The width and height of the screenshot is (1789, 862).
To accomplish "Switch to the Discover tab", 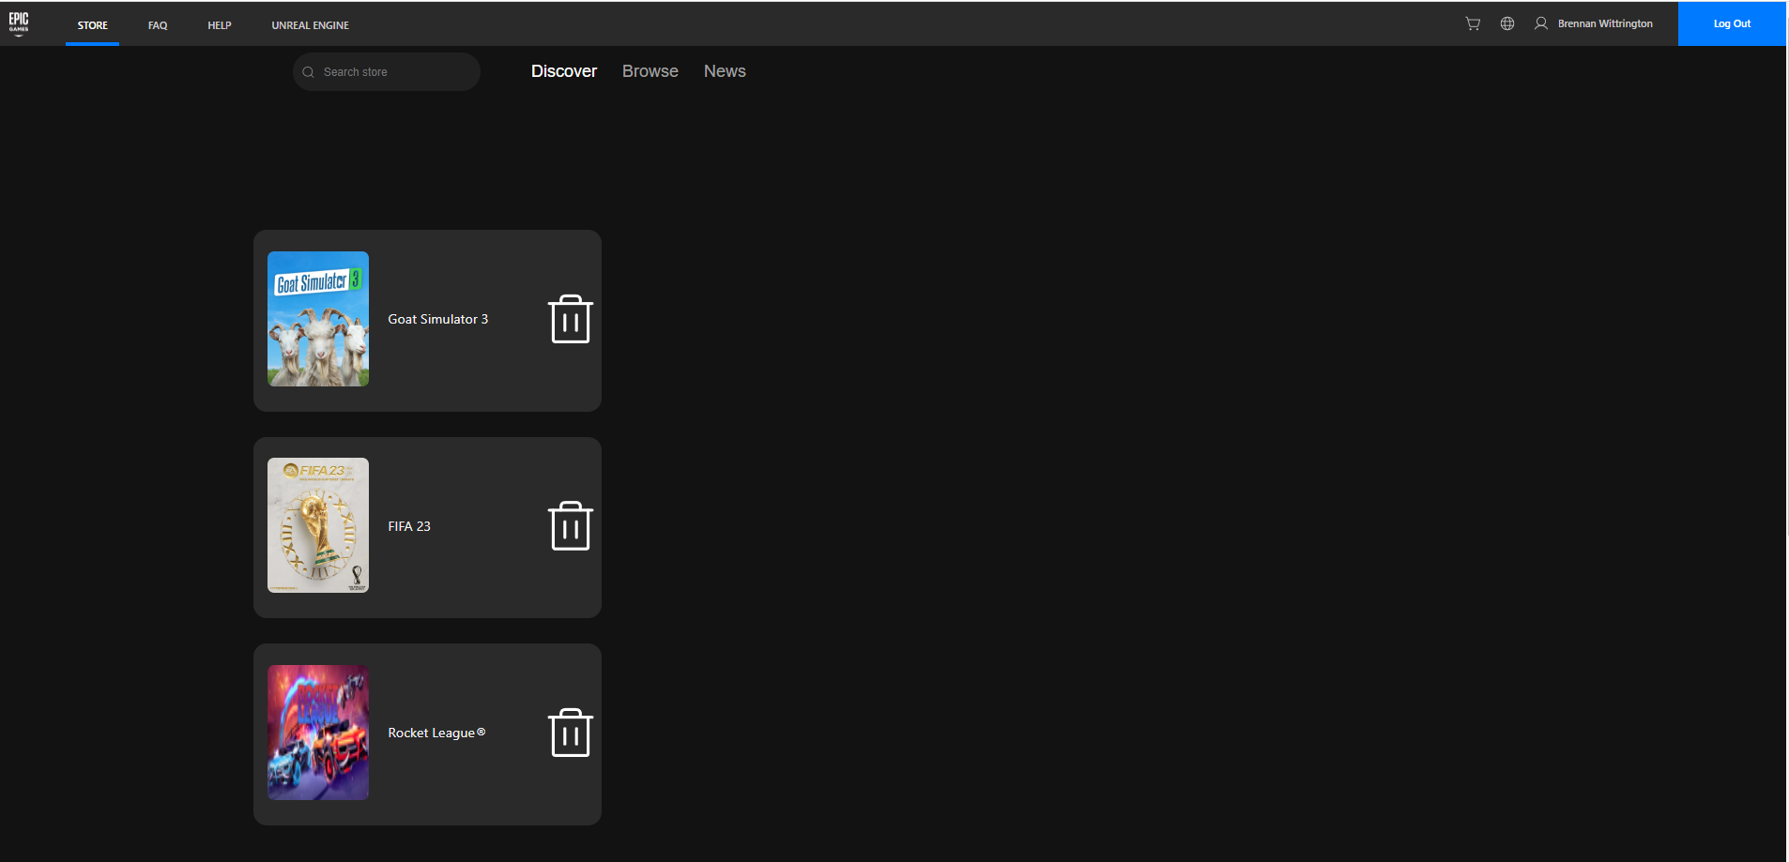I will tap(564, 71).
